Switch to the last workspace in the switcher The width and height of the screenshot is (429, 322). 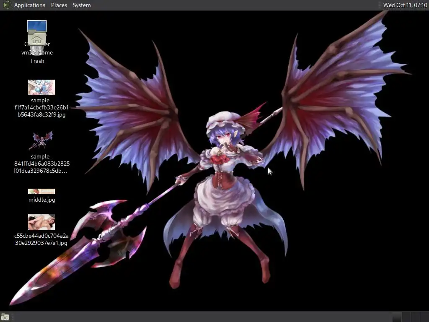(425, 317)
